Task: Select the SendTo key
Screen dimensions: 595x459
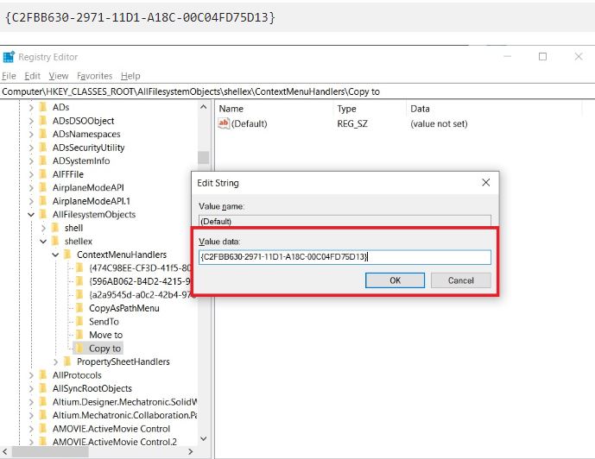Action: 104,322
